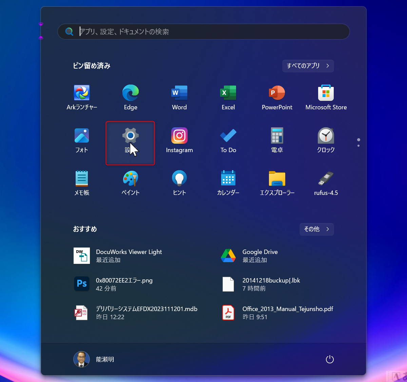Viewport: 407px width, 382px height.
Task: Click the search magnifier icon
Action: click(x=69, y=32)
